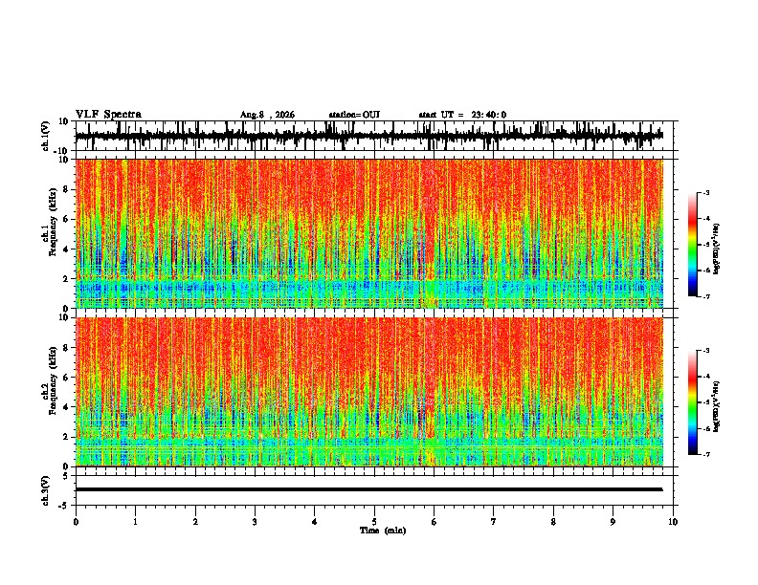The image size is (758, 585).
Task: Click the ch.1 spectrogram panel
Action: [x=369, y=233]
